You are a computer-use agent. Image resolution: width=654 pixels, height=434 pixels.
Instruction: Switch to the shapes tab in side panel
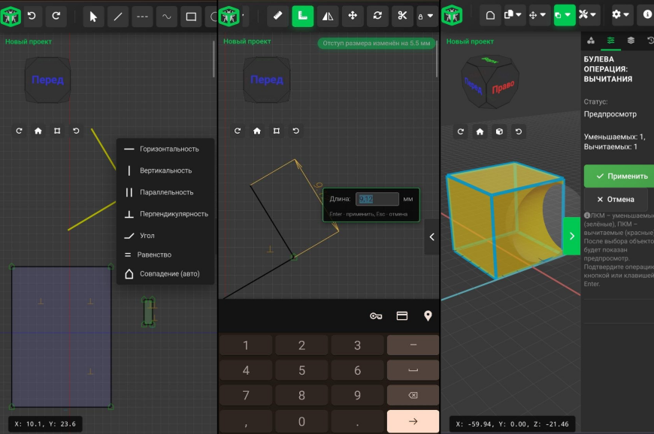[591, 41]
